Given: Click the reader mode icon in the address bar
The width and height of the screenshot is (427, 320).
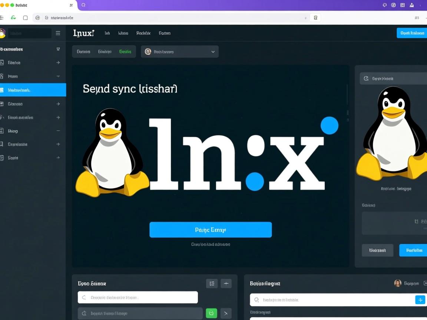Looking at the screenshot, I should 315,17.
